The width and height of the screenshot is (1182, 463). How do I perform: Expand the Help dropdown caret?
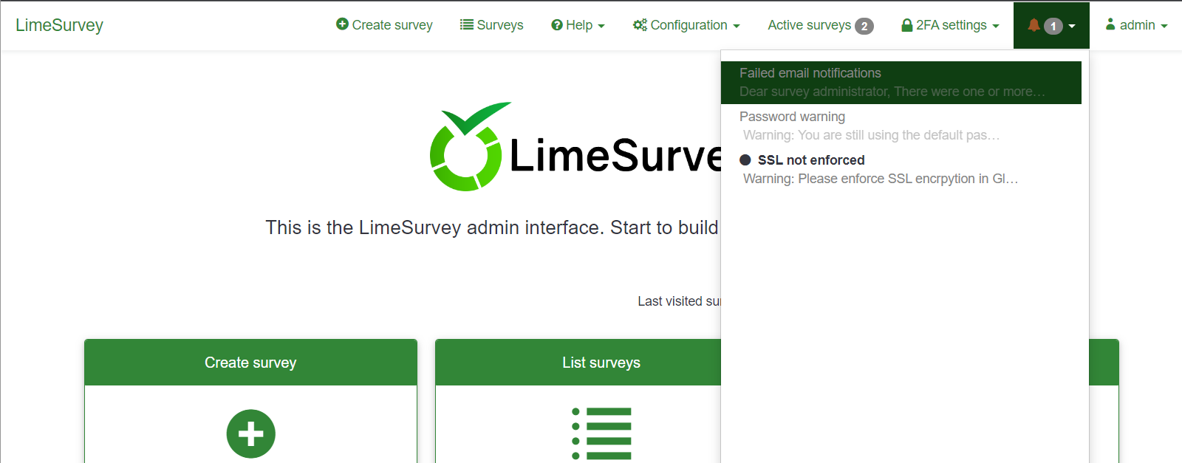coord(601,26)
